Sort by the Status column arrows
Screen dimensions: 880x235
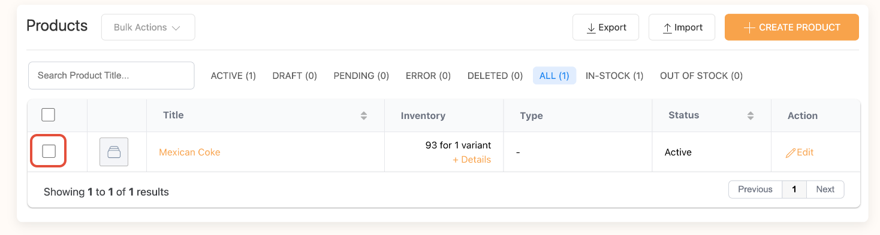click(751, 115)
